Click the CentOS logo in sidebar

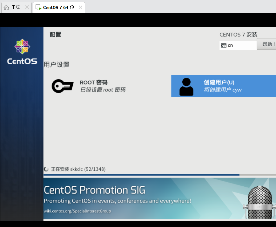22,51
